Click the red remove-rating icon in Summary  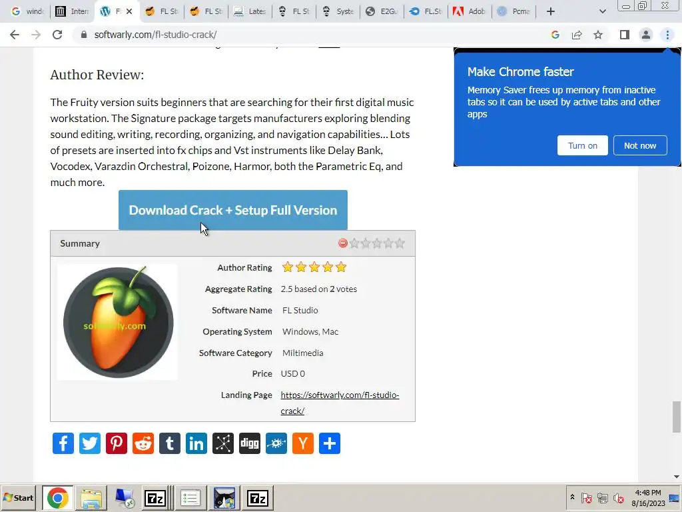[x=343, y=243]
